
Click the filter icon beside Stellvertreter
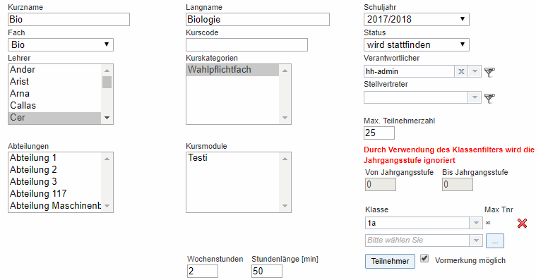tap(489, 98)
